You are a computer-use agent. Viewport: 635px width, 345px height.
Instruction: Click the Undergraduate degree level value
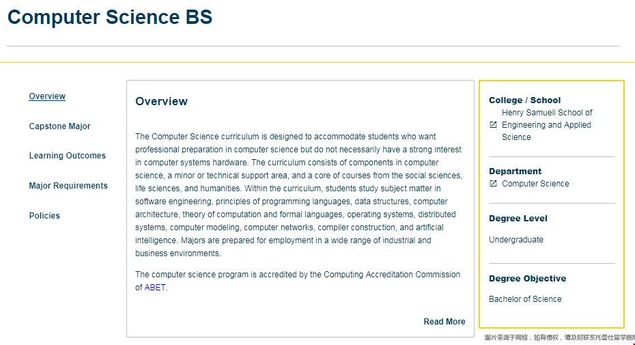click(x=516, y=240)
